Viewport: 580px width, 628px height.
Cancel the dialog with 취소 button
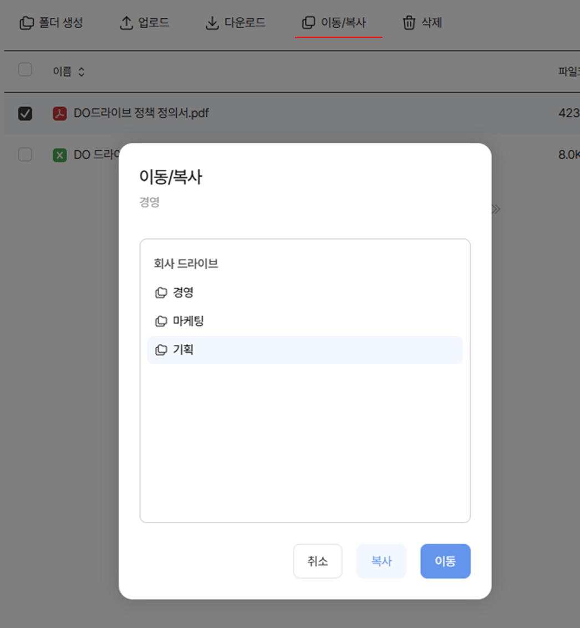(318, 561)
